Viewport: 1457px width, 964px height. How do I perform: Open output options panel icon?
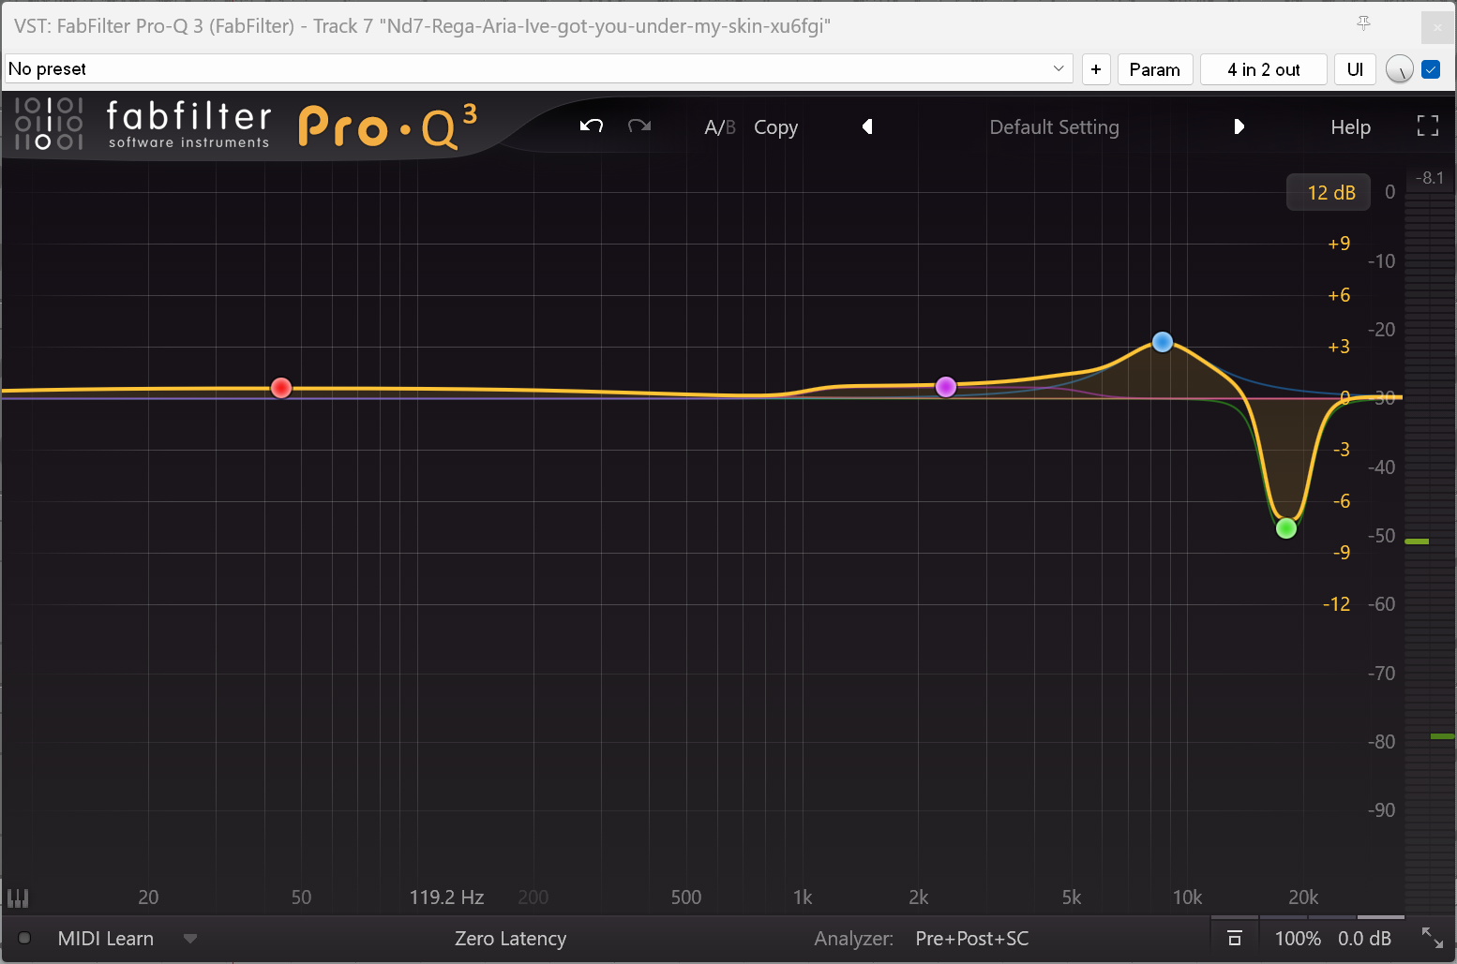tap(1235, 938)
